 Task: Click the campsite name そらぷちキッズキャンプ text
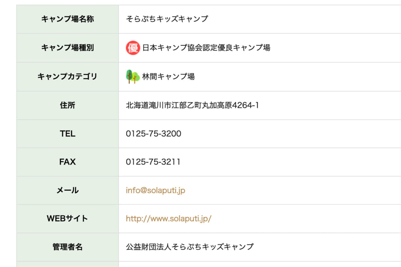pos(167,19)
